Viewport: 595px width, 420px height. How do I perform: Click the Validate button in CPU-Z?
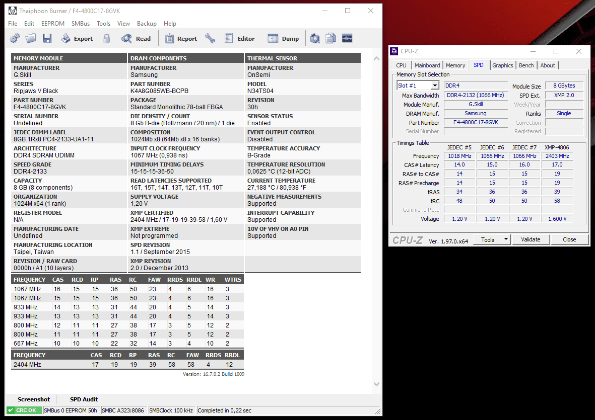click(531, 239)
